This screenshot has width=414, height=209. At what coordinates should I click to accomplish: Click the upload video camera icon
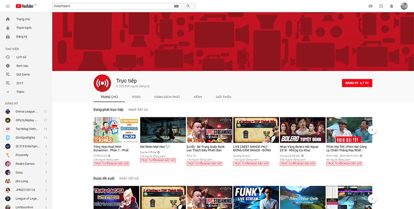(x=371, y=6)
